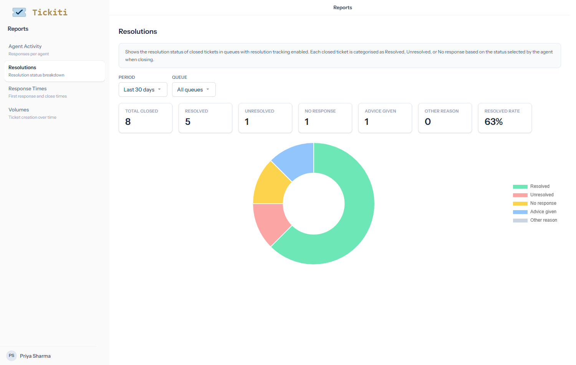The width and height of the screenshot is (576, 365).
Task: Click the Unresolved stat card
Action: (265, 118)
